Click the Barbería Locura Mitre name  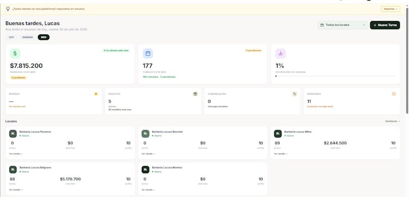point(298,132)
